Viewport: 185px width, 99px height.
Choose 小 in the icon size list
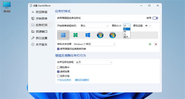(127, 29)
